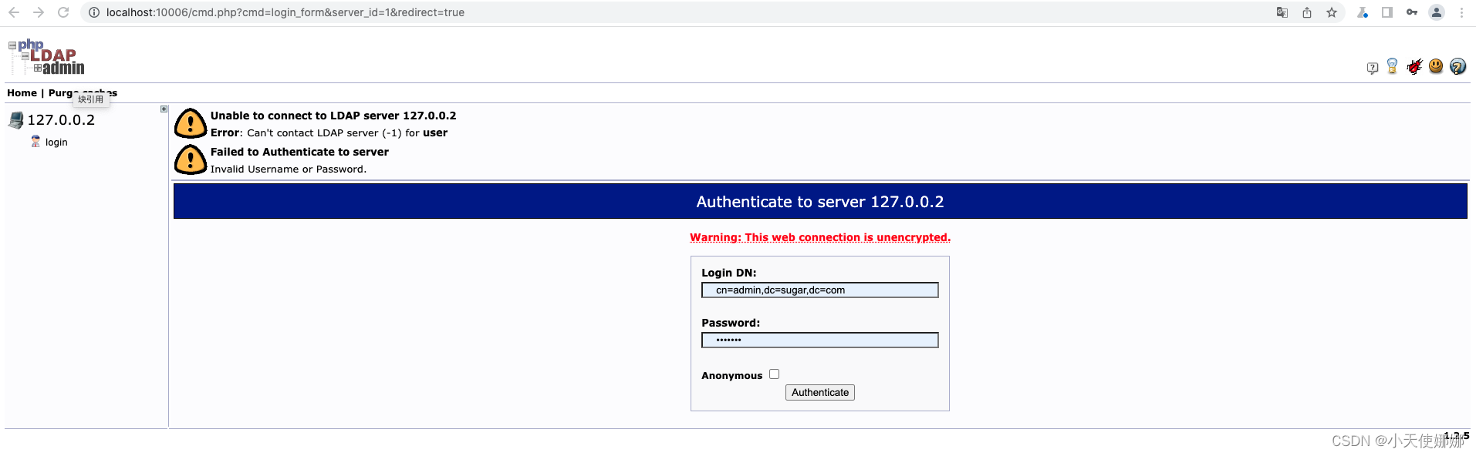Open the Chrome profile avatar
The height and width of the screenshot is (456, 1476).
coord(1437,12)
